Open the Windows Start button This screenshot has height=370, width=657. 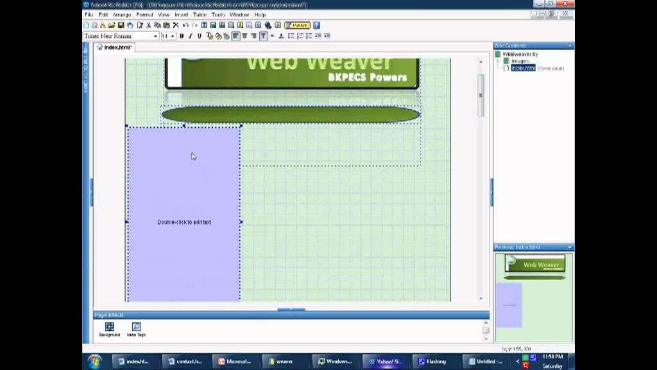point(95,361)
